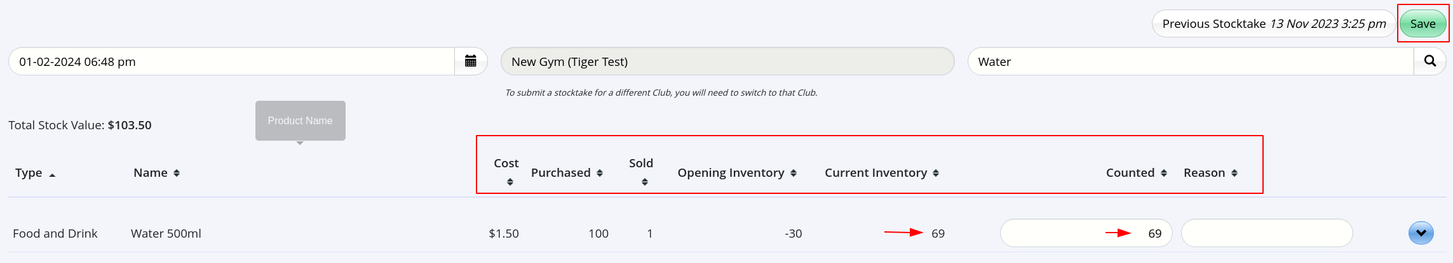The height and width of the screenshot is (263, 1453).
Task: Click the Water search input field
Action: pyautogui.click(x=1190, y=61)
